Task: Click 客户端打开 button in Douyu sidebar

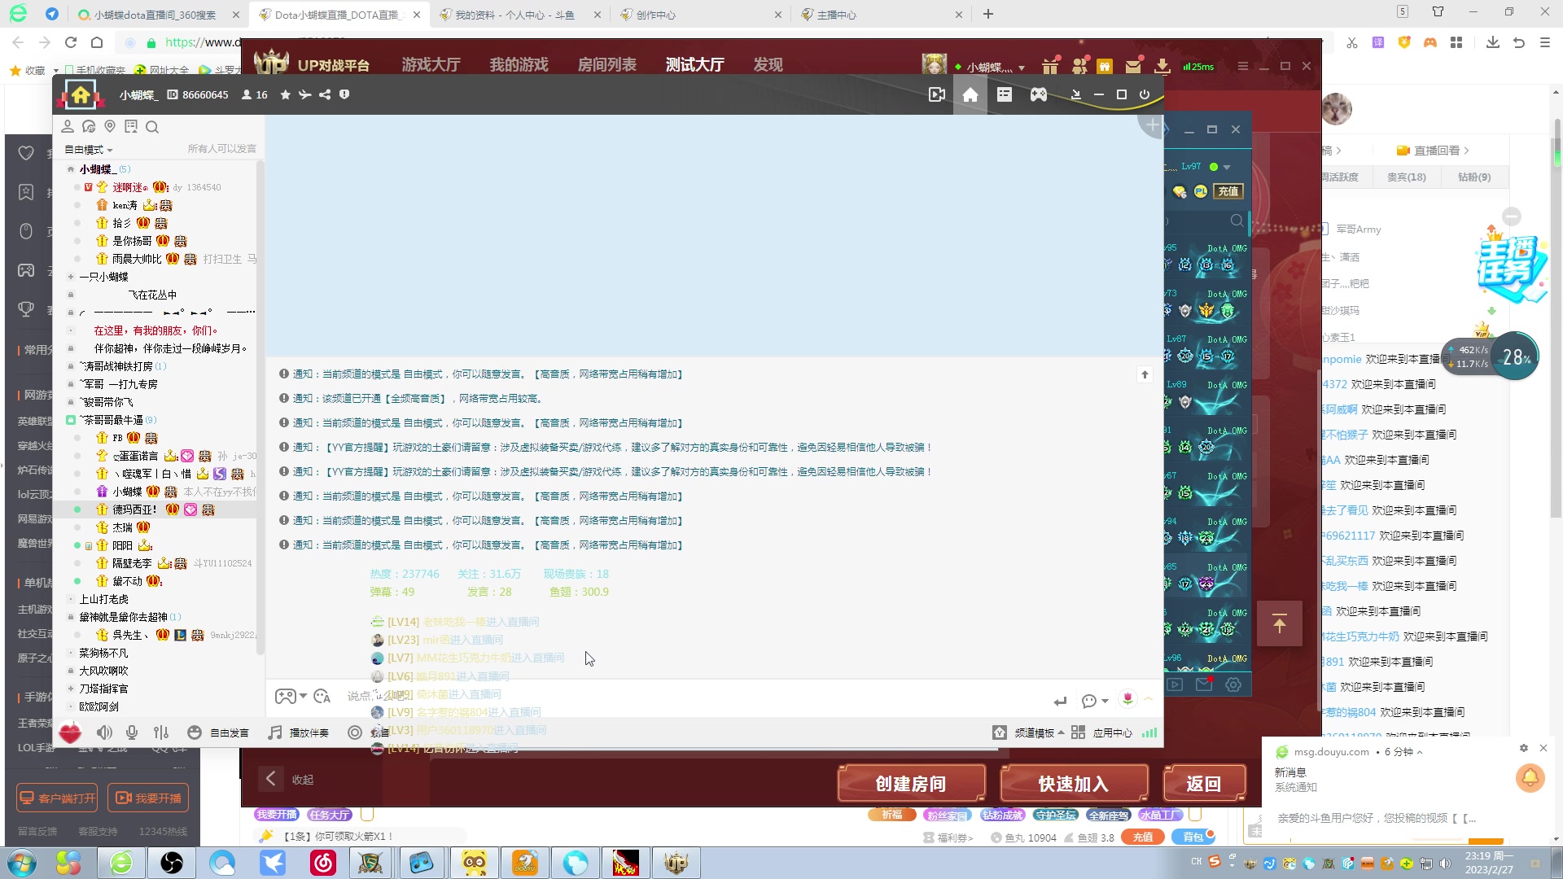Action: coord(57,798)
